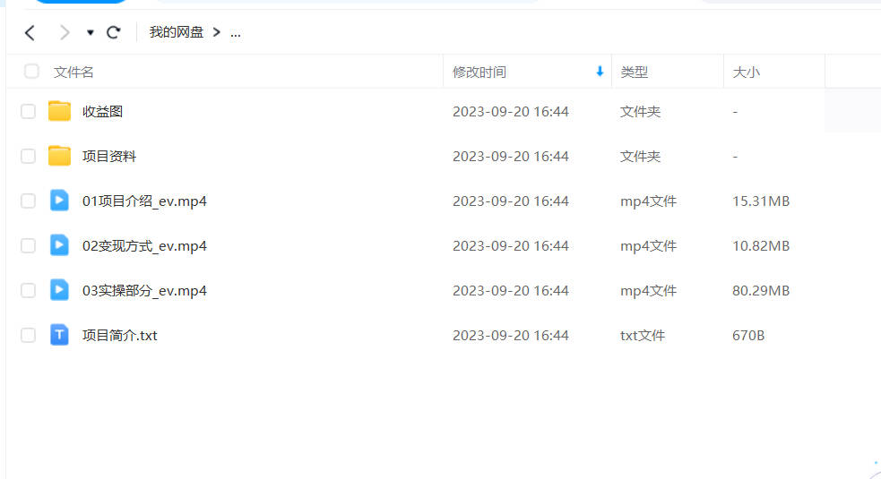Click size value 80.29MB
The image size is (881, 479).
point(761,291)
